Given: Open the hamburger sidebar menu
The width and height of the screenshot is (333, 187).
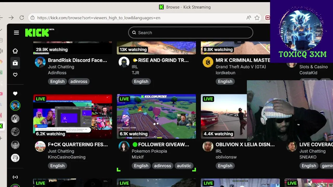Looking at the screenshot, I should pyautogui.click(x=16, y=32).
